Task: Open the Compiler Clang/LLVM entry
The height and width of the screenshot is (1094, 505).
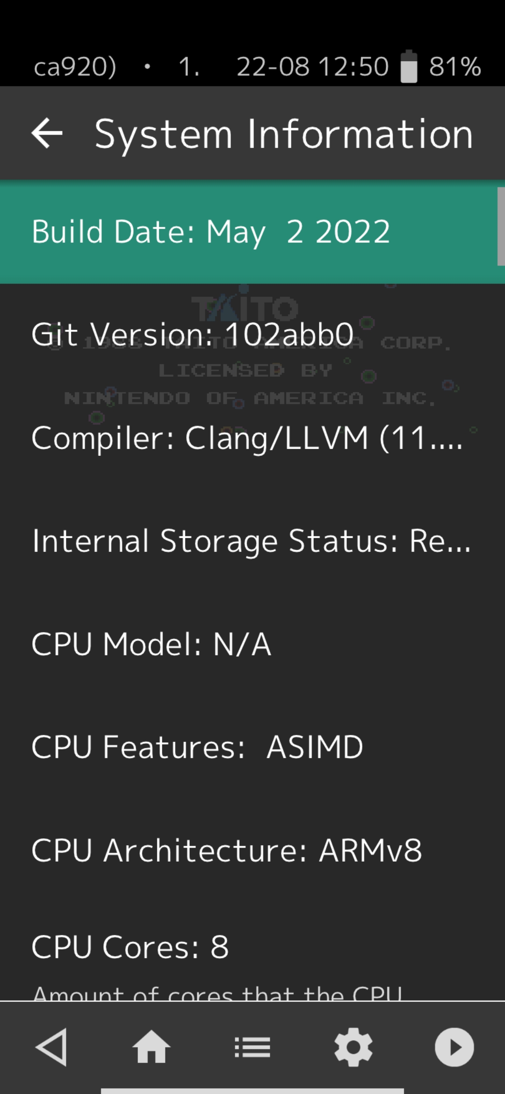Action: pos(247,437)
